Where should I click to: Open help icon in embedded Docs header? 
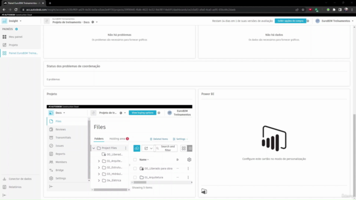tap(159, 113)
